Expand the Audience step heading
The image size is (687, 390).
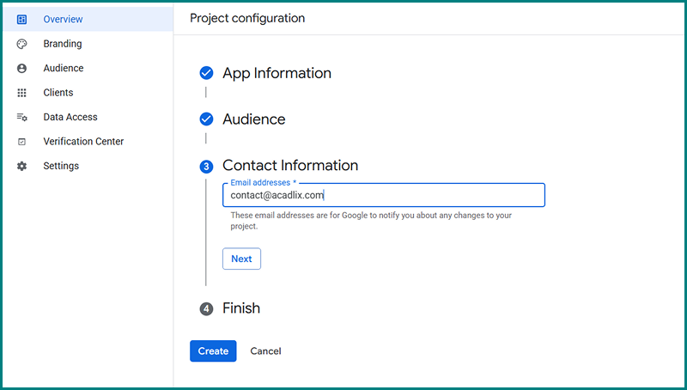tap(253, 119)
